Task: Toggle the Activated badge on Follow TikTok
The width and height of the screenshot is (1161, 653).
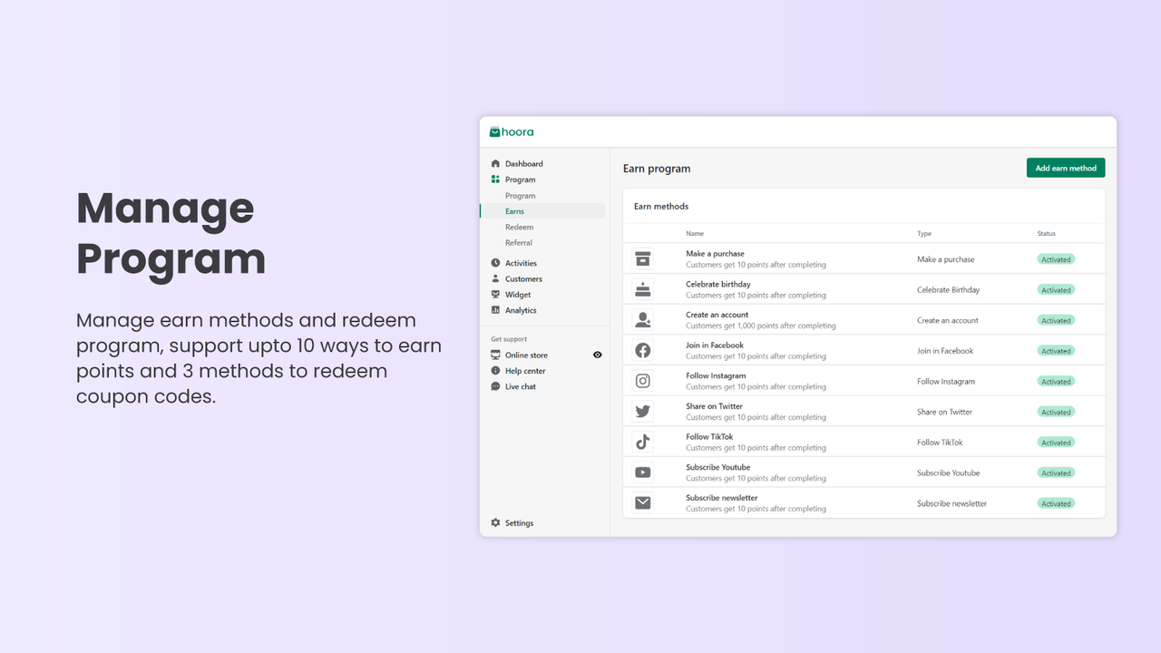Action: (x=1055, y=442)
